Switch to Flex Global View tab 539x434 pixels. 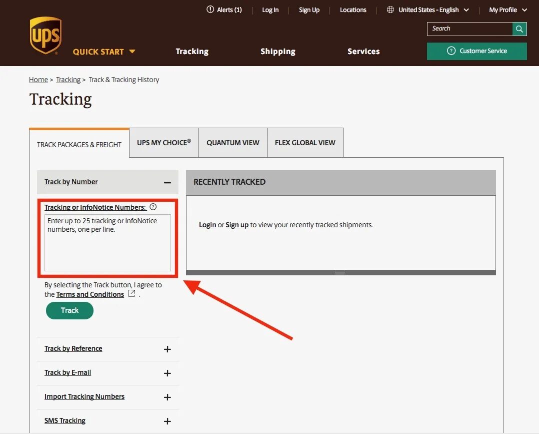coord(305,143)
